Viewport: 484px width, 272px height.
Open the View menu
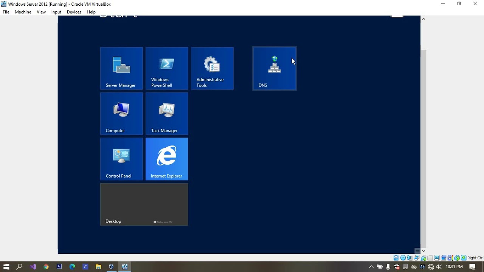[x=41, y=12]
